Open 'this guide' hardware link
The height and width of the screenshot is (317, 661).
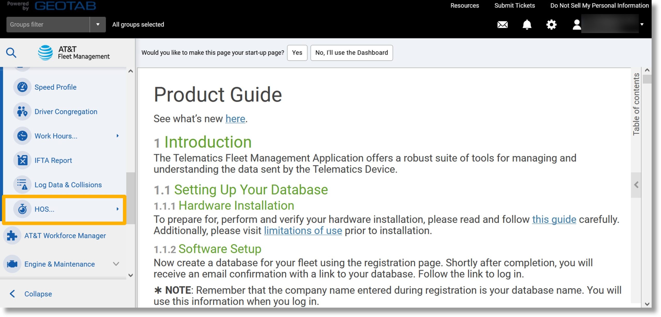pyautogui.click(x=554, y=219)
